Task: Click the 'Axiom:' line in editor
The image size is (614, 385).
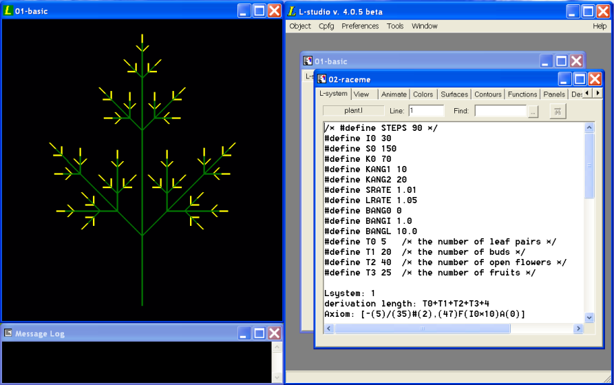Action: click(425, 314)
